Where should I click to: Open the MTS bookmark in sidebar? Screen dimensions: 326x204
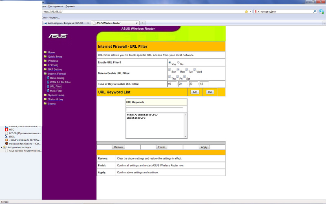pos(11,130)
